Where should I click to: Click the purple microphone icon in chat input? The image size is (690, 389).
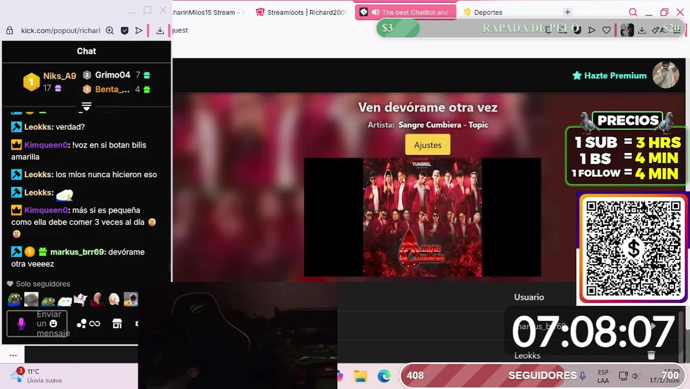[21, 324]
